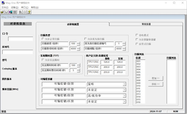Click the Mag One app icon in title bar
Screen dimensions: 187x114
3,3
